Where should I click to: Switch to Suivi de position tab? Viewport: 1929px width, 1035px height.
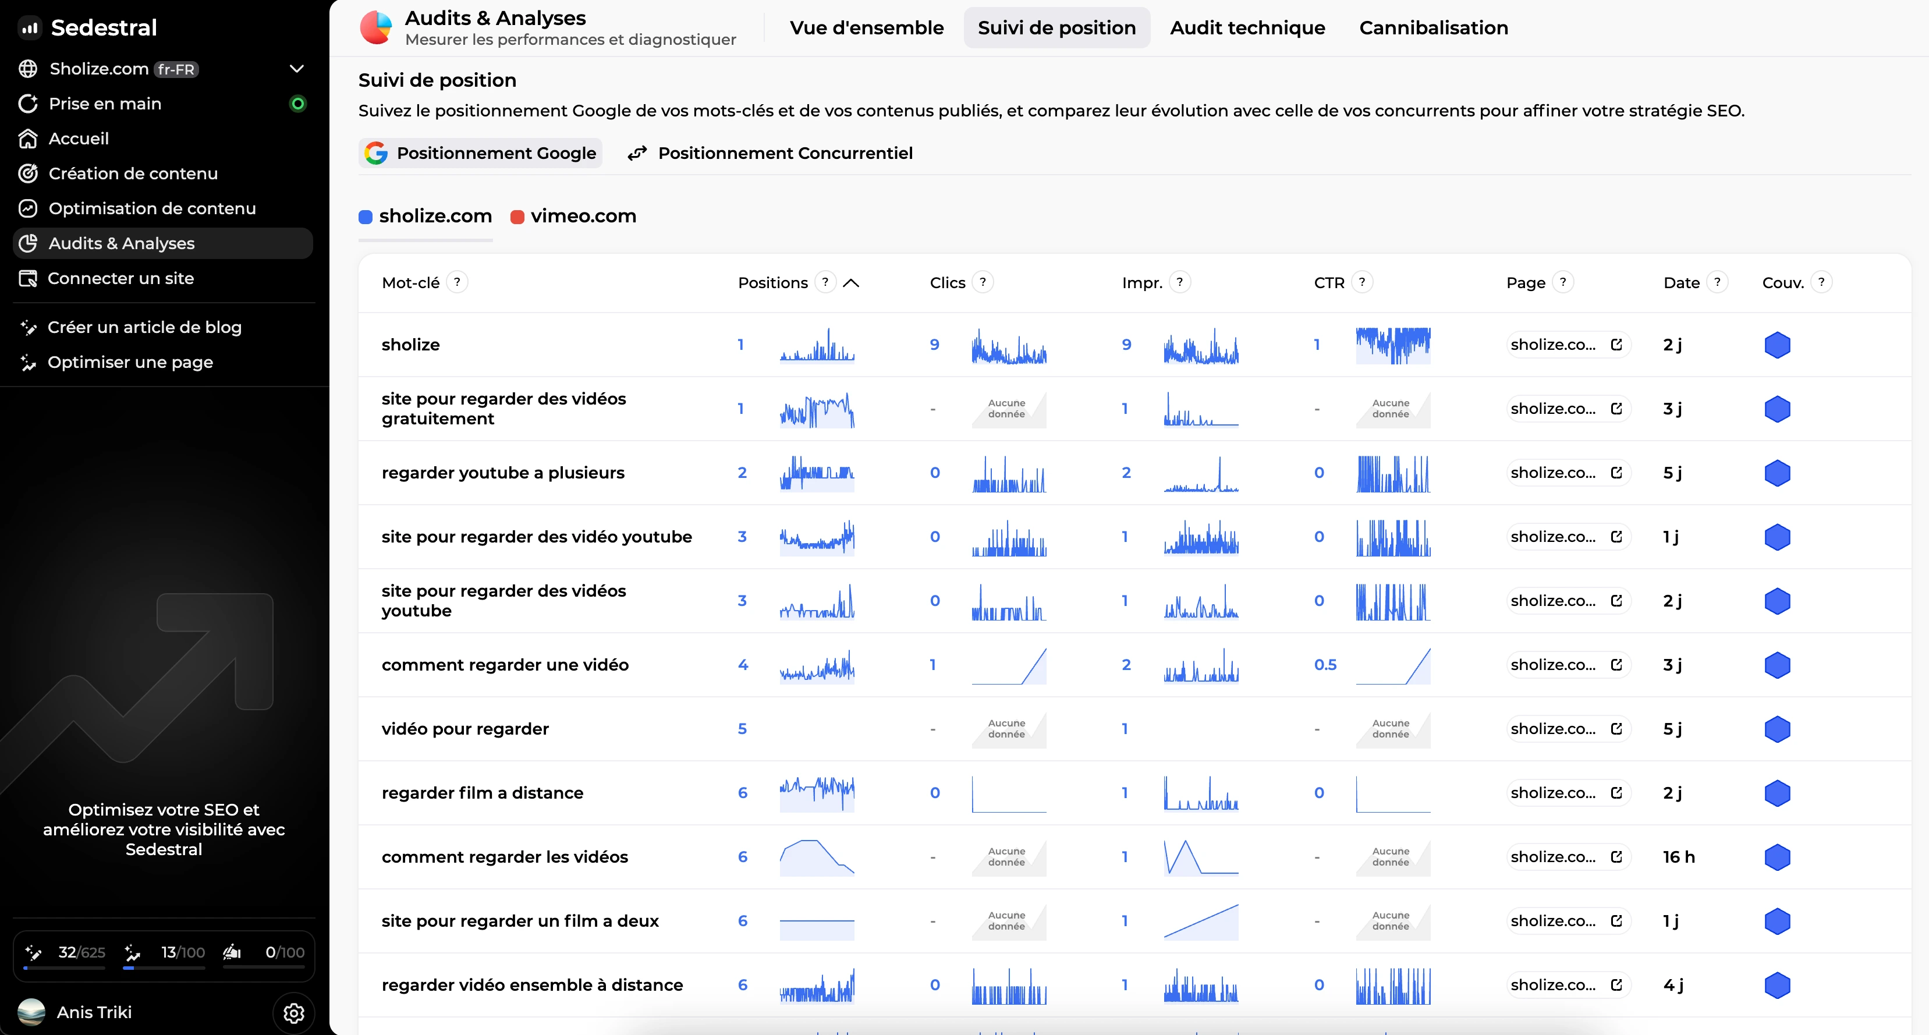click(x=1056, y=28)
